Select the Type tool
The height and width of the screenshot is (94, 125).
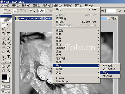pyautogui.click(x=9, y=57)
